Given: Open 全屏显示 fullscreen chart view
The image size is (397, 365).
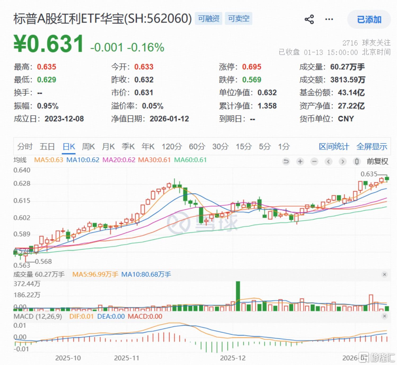Looking at the screenshot, I should click(372, 147).
